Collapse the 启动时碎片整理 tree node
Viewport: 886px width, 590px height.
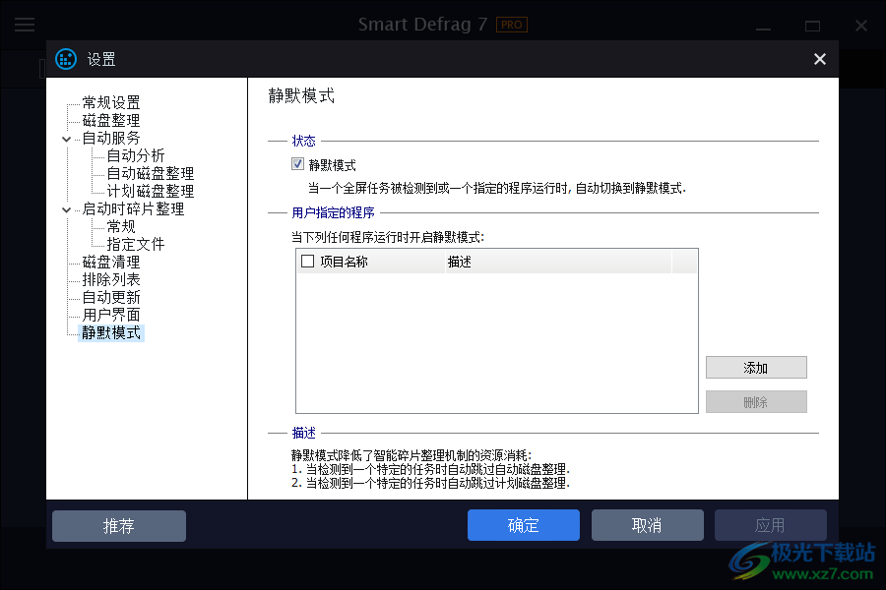pos(66,209)
